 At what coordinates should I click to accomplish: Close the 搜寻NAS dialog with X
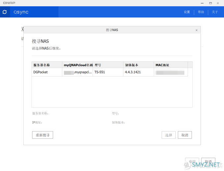click(196, 30)
